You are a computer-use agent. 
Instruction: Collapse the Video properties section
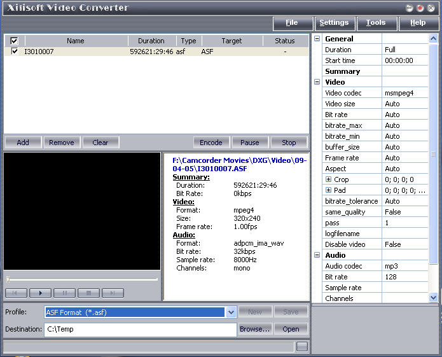317,82
